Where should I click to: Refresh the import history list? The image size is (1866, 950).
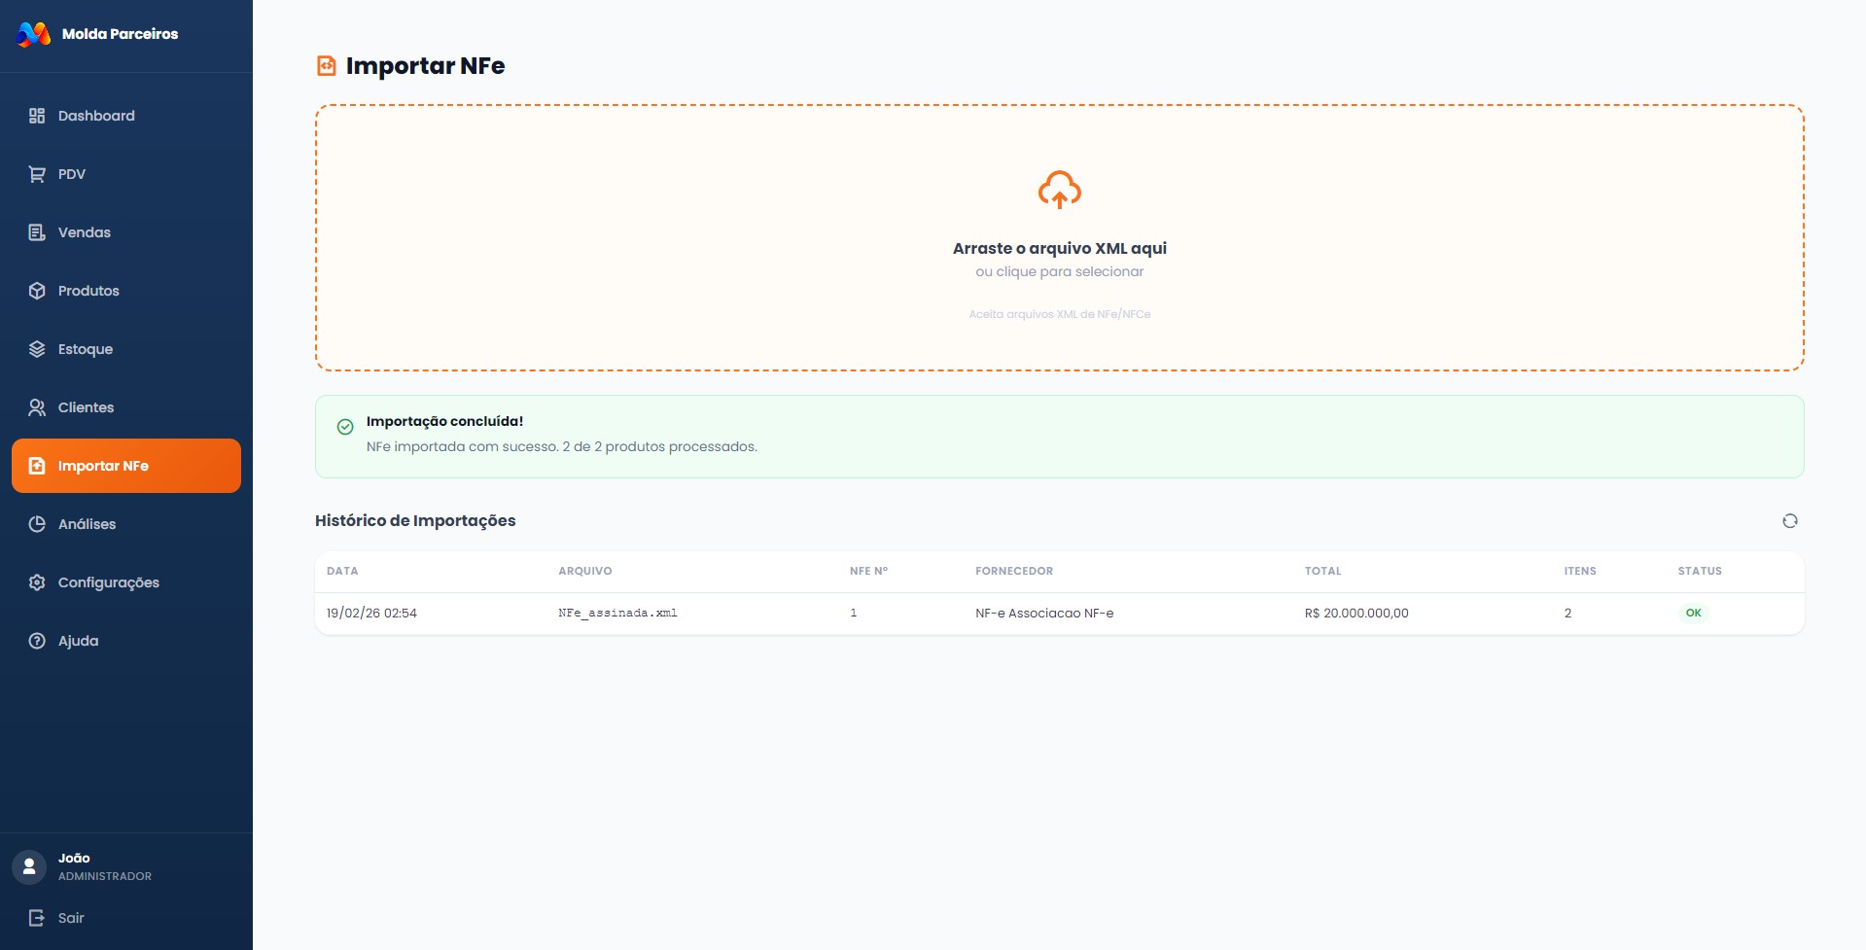[1789, 521]
